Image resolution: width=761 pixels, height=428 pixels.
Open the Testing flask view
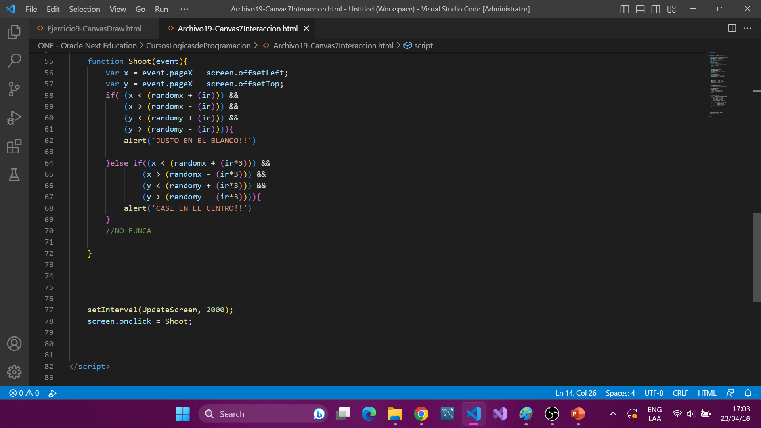coord(14,175)
